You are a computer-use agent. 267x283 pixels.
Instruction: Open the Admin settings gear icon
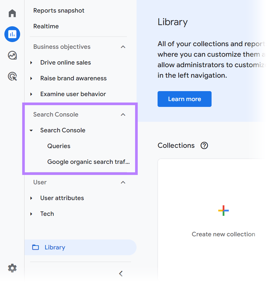point(12,268)
